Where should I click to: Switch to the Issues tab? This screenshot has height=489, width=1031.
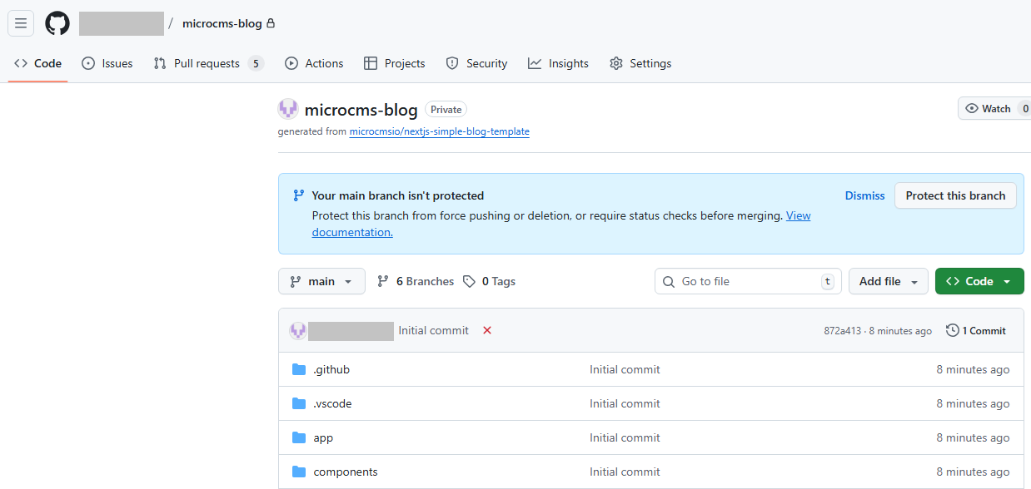point(107,63)
